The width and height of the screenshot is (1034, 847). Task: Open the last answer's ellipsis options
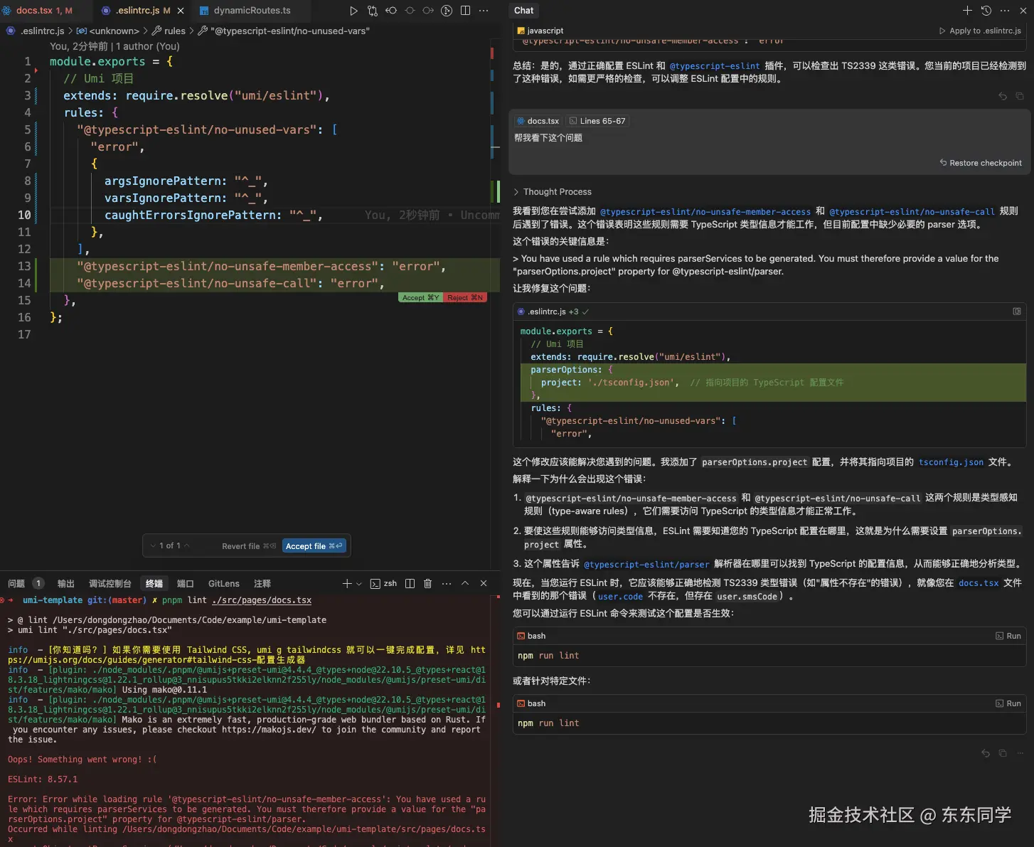1020,753
